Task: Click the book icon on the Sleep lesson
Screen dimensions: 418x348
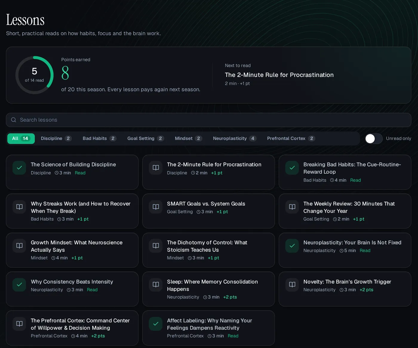Action: [x=156, y=285]
